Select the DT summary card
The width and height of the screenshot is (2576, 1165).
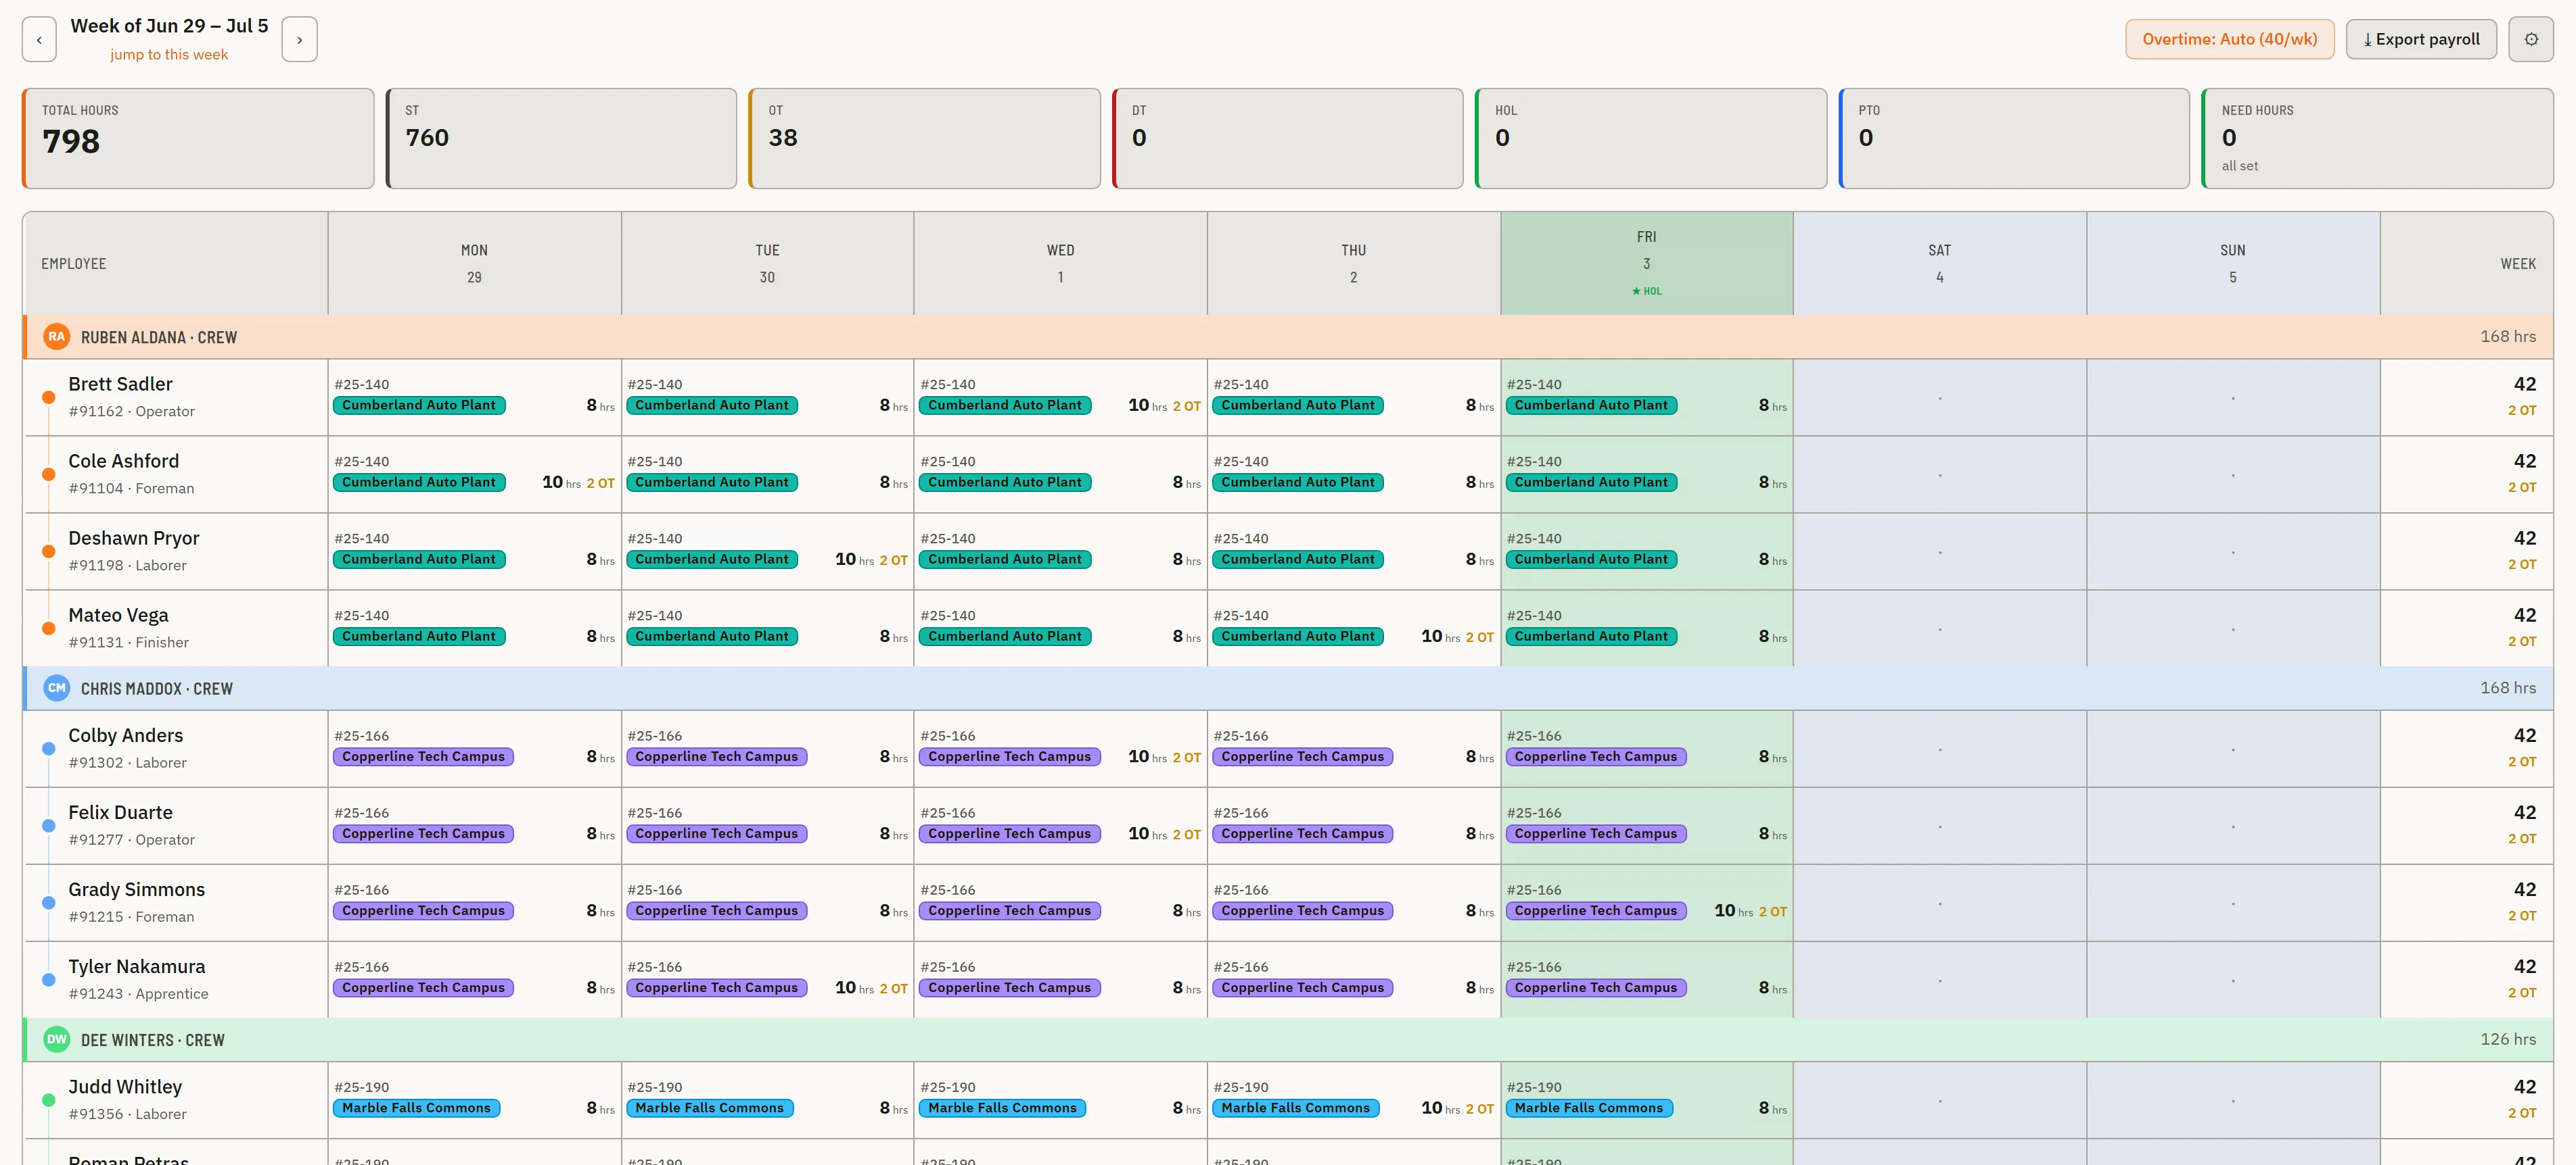coord(1287,139)
